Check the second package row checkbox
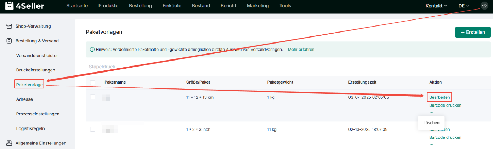The width and height of the screenshot is (493, 149). click(92, 129)
